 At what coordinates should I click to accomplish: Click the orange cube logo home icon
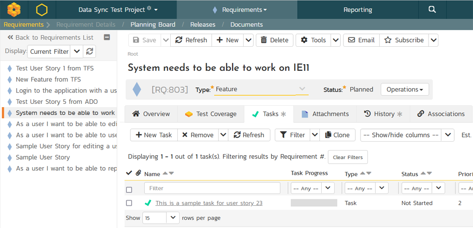pos(14,9)
